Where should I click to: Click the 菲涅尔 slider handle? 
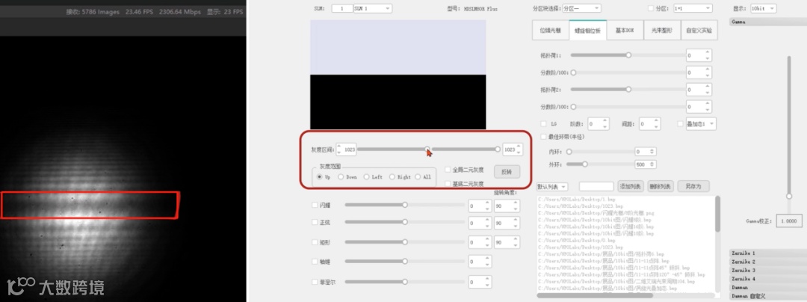(x=405, y=282)
